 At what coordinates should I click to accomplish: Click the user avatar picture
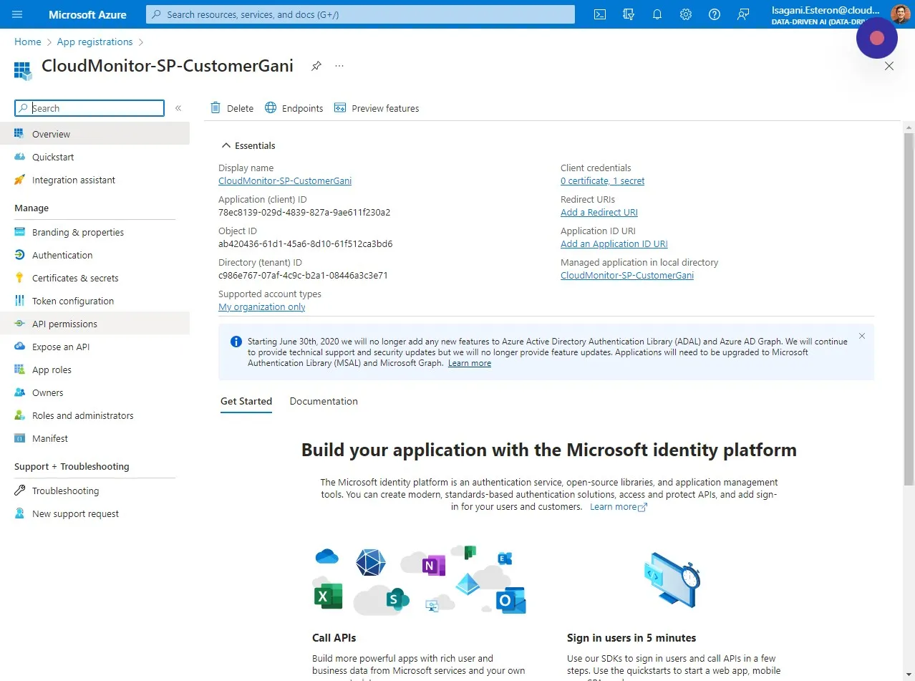(x=900, y=14)
